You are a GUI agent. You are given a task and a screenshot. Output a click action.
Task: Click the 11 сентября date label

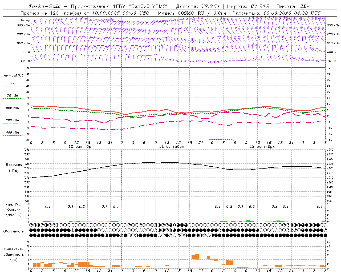(x=172, y=147)
